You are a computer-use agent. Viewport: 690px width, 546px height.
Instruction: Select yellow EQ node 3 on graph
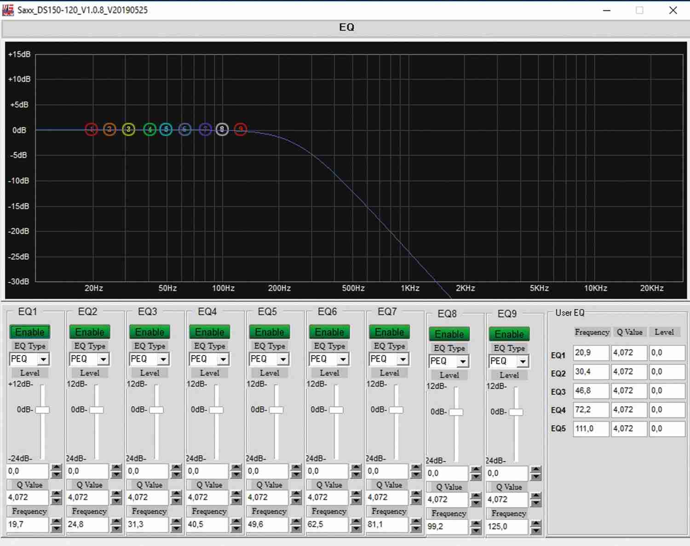pos(129,130)
